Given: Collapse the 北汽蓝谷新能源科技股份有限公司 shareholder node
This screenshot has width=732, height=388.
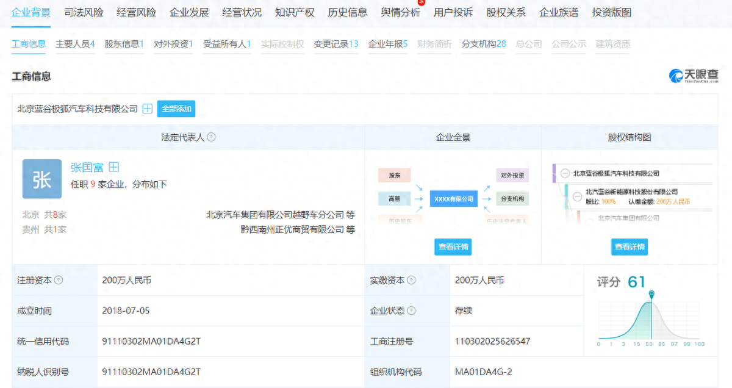Looking at the screenshot, I should pyautogui.click(x=576, y=196).
